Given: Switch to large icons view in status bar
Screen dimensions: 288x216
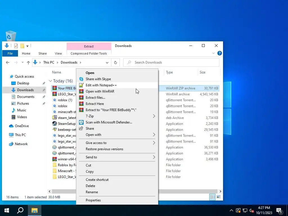Looking at the screenshot, I should [x=219, y=197].
